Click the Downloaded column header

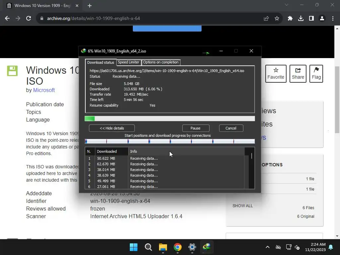click(x=112, y=151)
